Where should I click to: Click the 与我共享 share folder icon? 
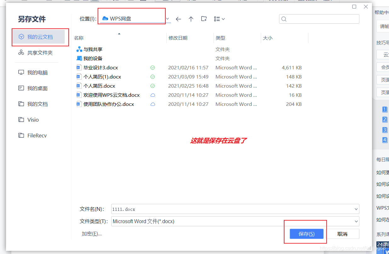[x=79, y=49]
